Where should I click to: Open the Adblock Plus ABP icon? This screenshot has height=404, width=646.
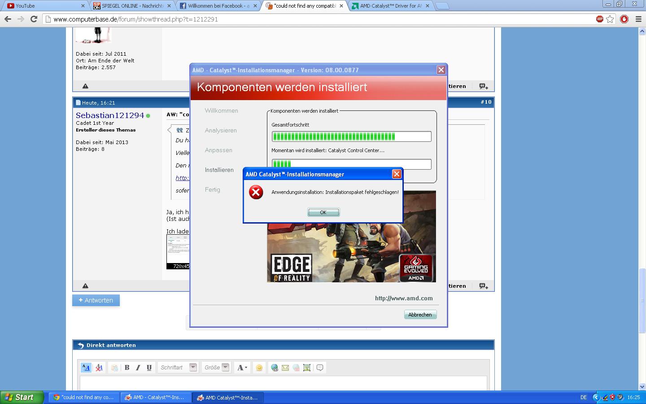tap(599, 19)
